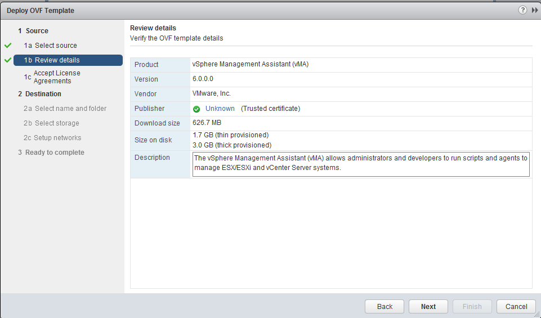Click inside the Description text box

tap(361, 164)
